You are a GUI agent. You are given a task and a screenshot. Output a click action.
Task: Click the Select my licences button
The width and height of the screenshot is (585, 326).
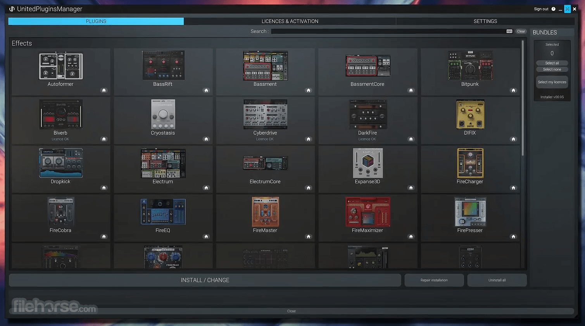click(x=552, y=82)
